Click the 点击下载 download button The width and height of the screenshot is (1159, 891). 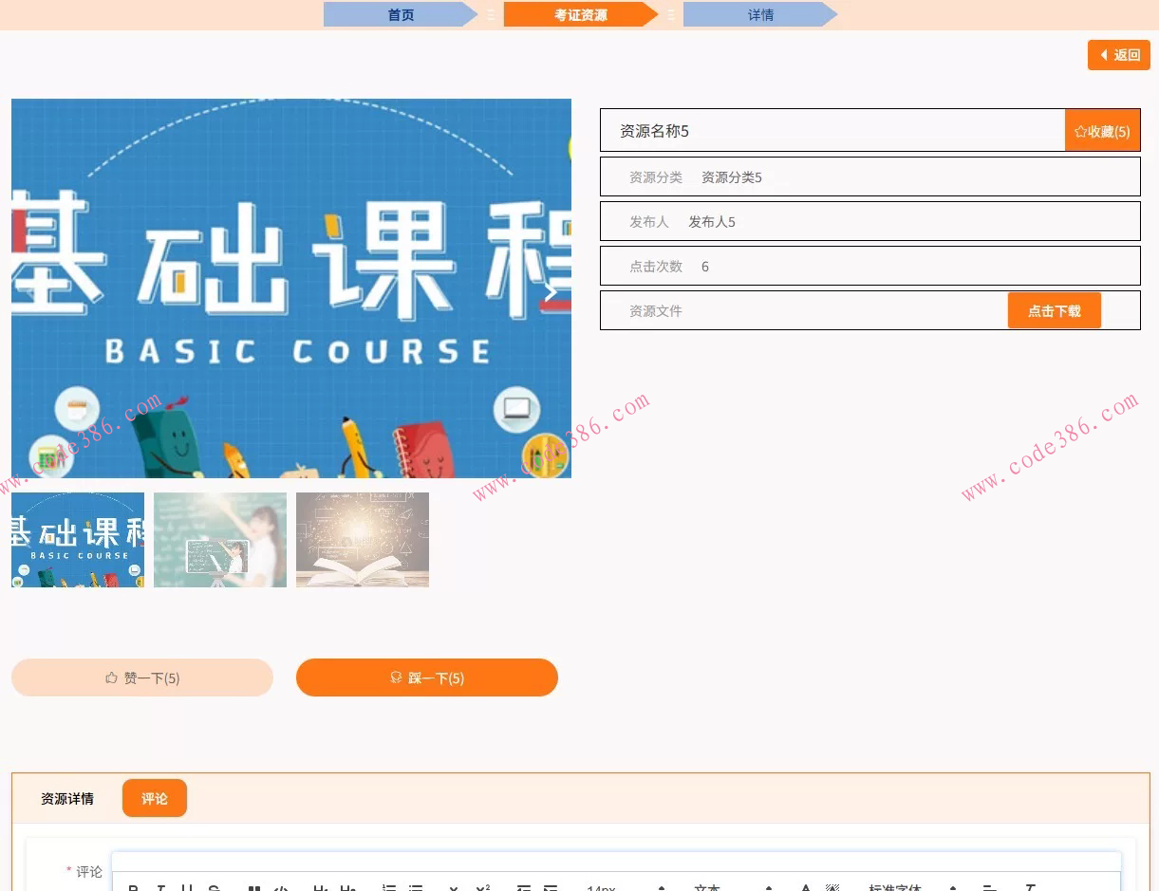pyautogui.click(x=1054, y=309)
